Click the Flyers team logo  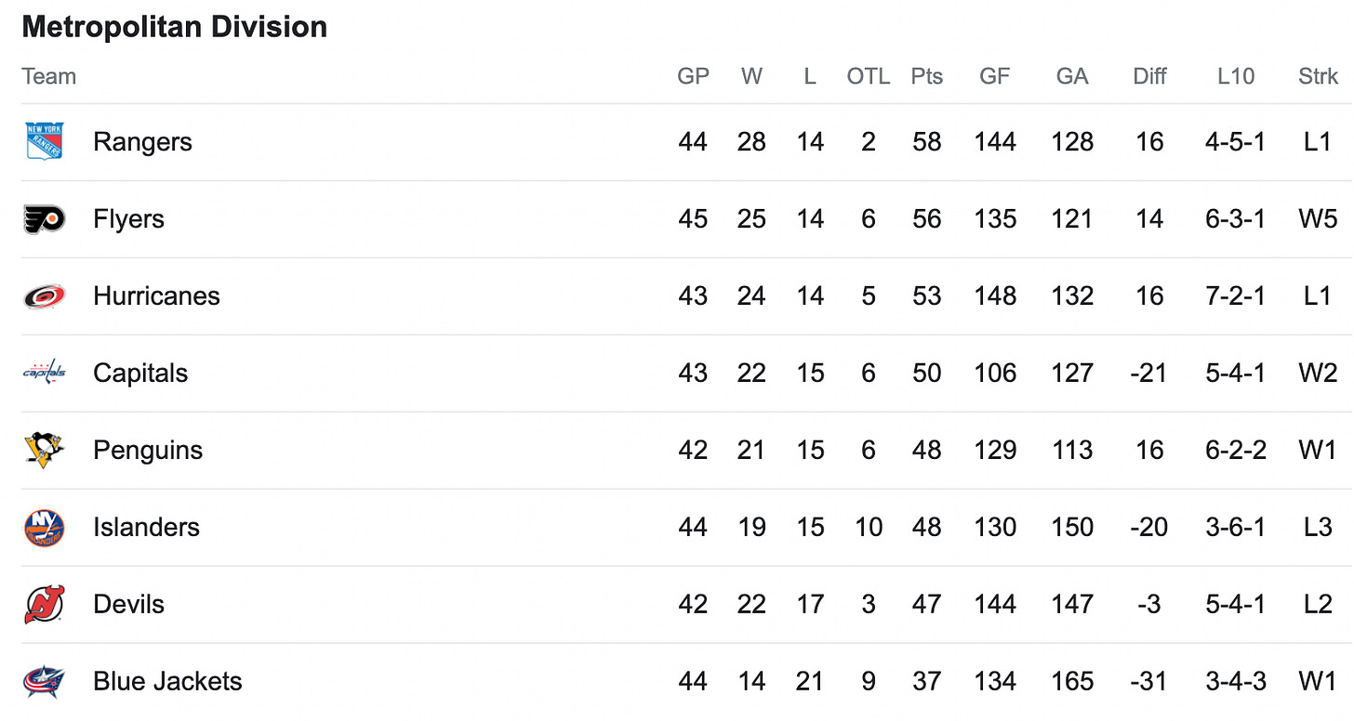coord(45,219)
